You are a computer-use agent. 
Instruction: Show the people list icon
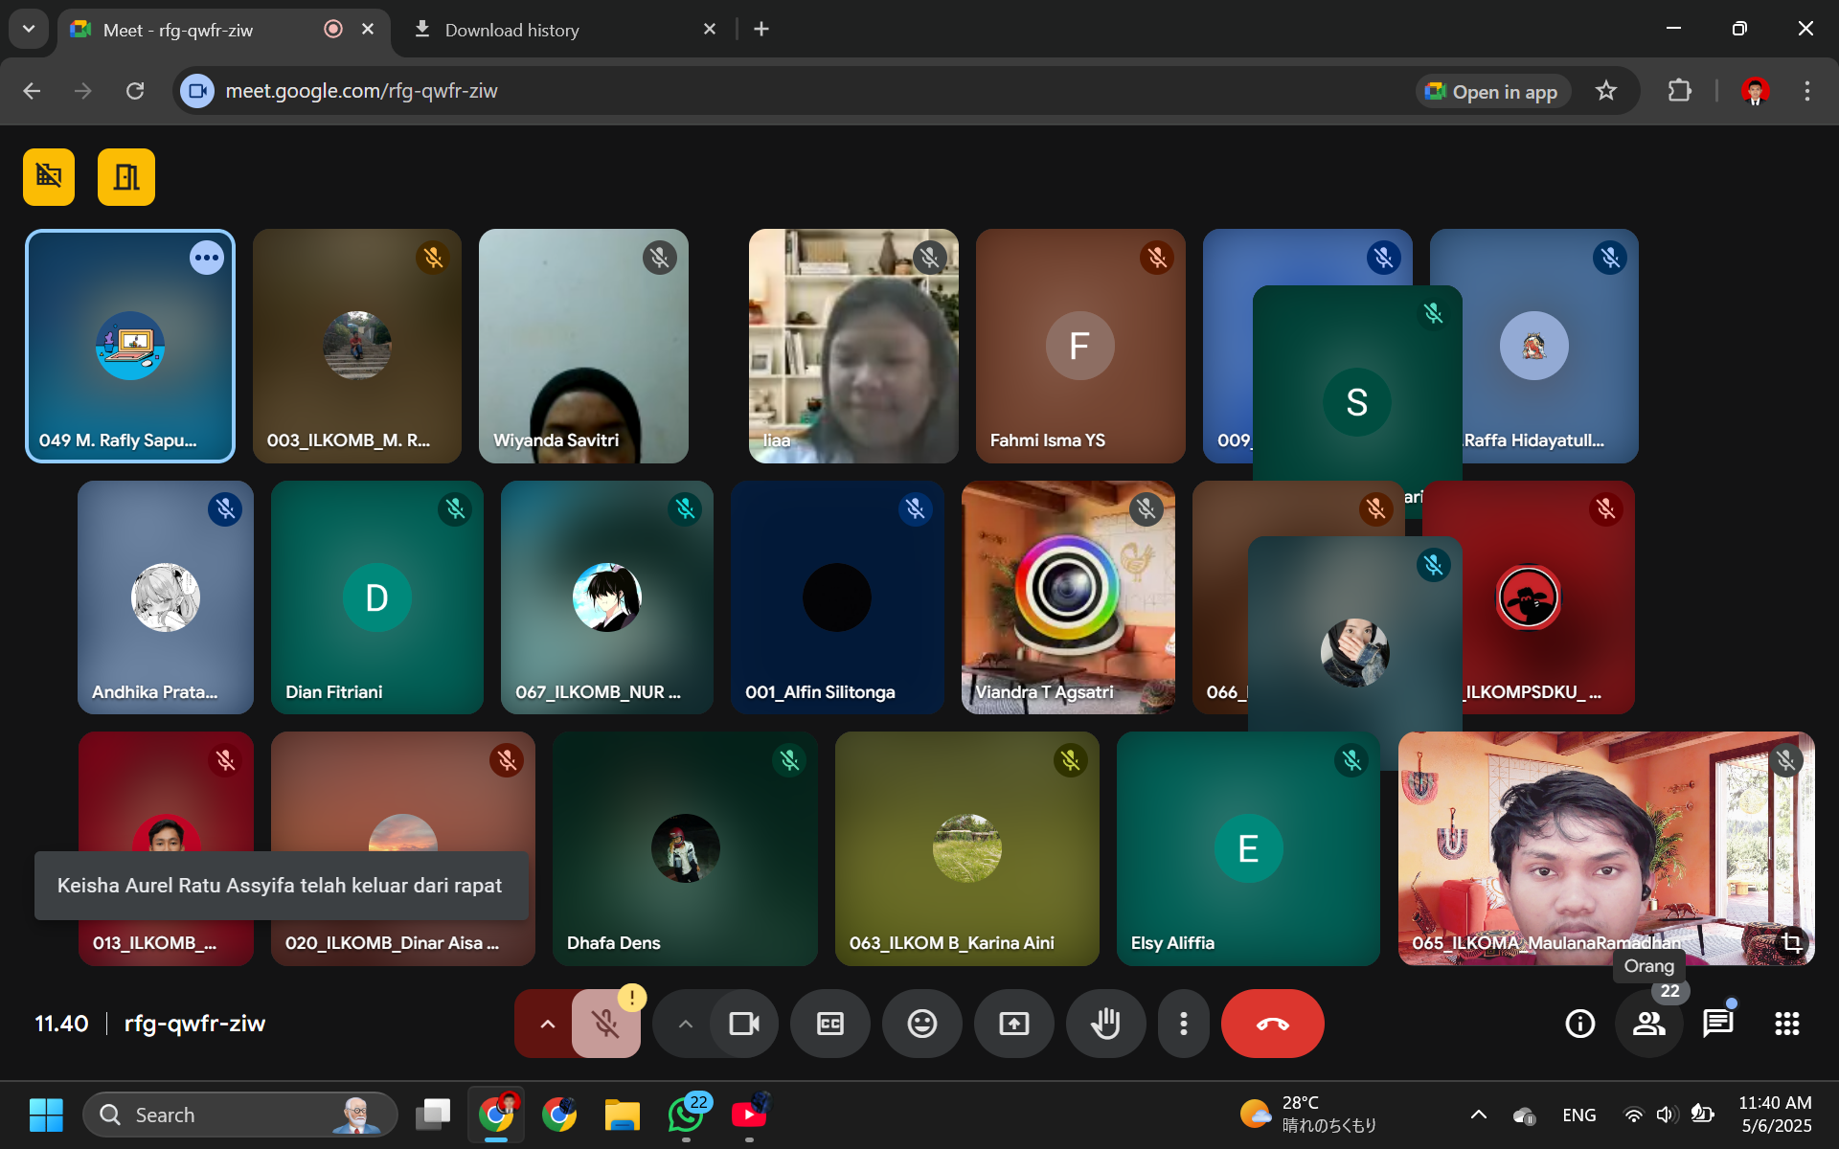pyautogui.click(x=1648, y=1024)
